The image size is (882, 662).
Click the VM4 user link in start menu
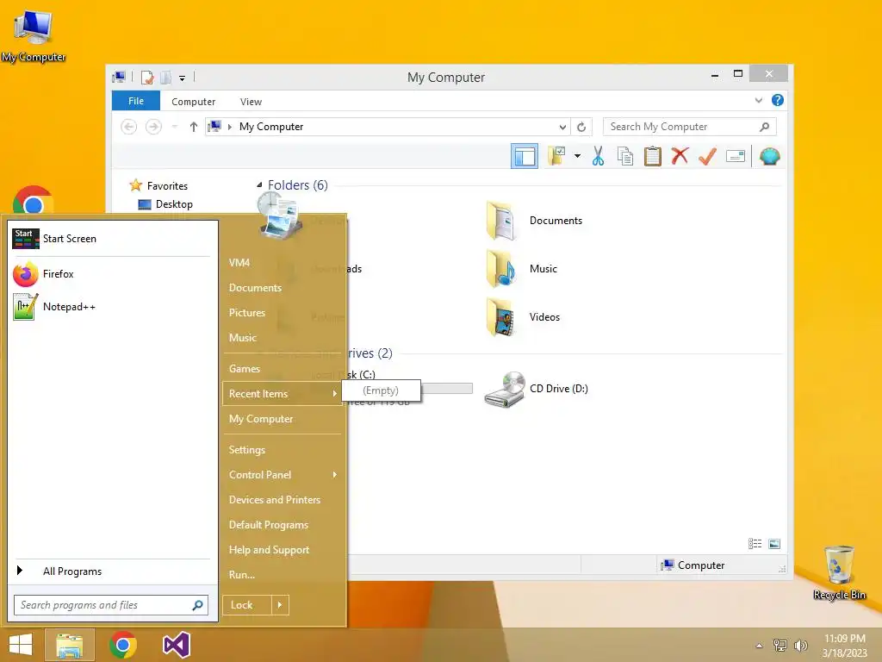click(x=239, y=263)
